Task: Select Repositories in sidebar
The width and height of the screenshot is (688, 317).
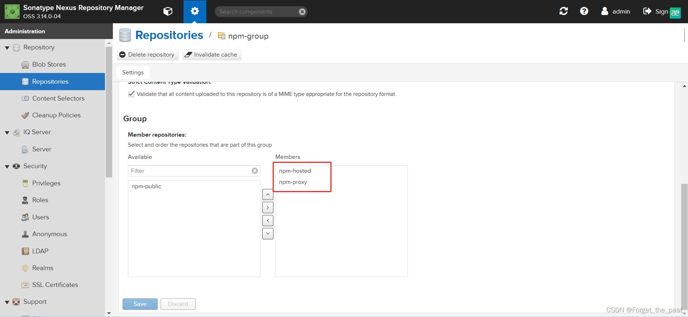Action: click(x=52, y=82)
